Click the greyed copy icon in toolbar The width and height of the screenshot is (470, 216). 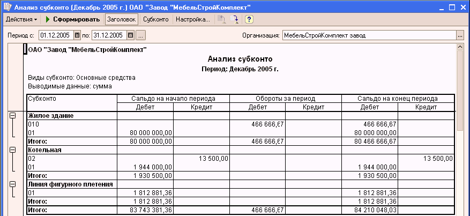click(x=221, y=19)
